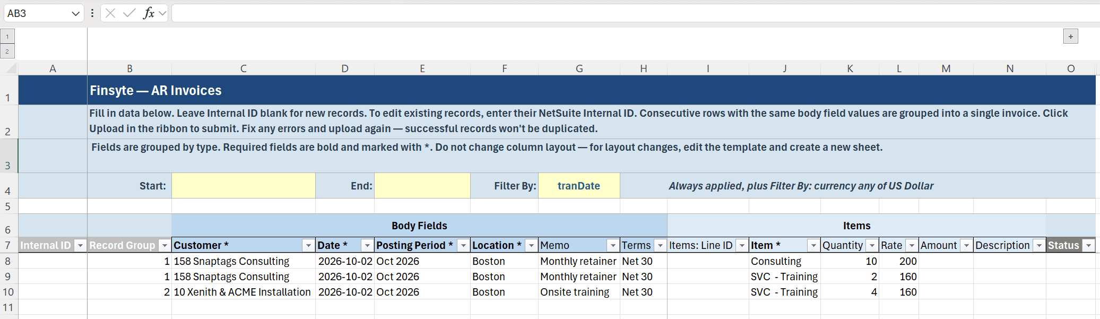Click the yellow Start date cell

[244, 186]
